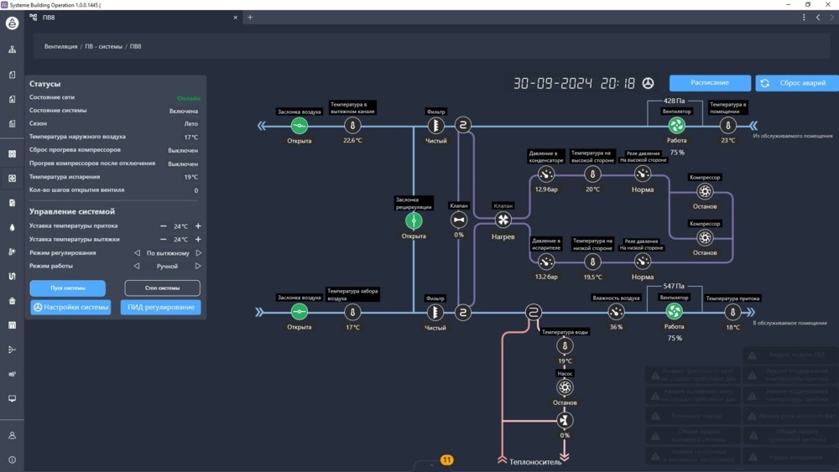Viewport: 839px width, 472px height.
Task: Open user profile icon in left sidebar
Action: pos(12,435)
